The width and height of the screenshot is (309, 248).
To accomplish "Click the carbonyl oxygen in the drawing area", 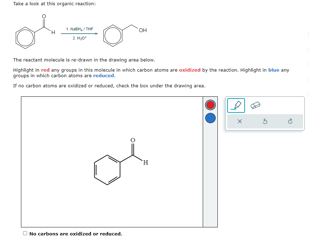I will pos(132,140).
